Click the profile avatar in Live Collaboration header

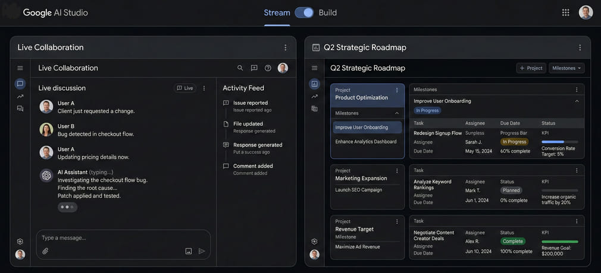283,68
